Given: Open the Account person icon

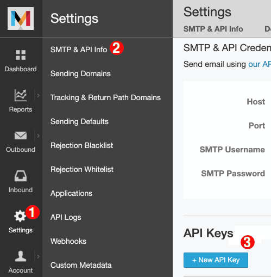Looking at the screenshot, I should (21, 256).
